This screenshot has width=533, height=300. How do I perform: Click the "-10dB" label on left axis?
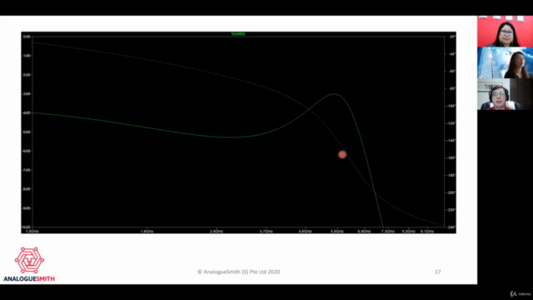pos(26,227)
